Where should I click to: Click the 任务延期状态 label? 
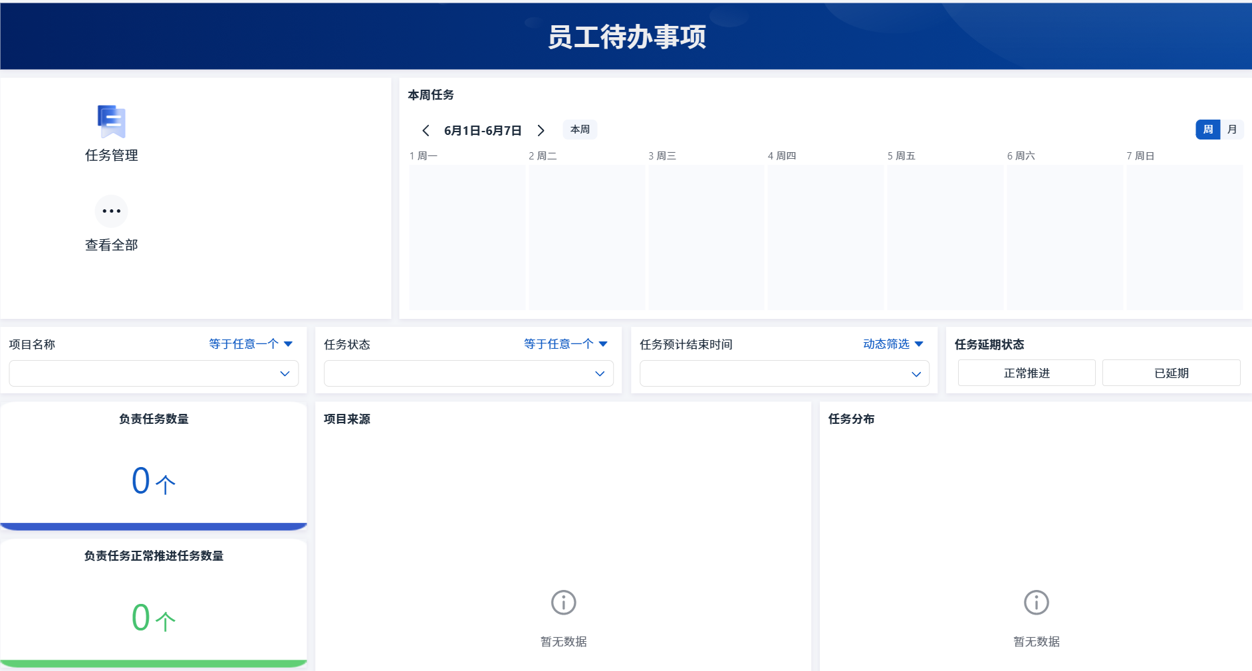coord(989,345)
